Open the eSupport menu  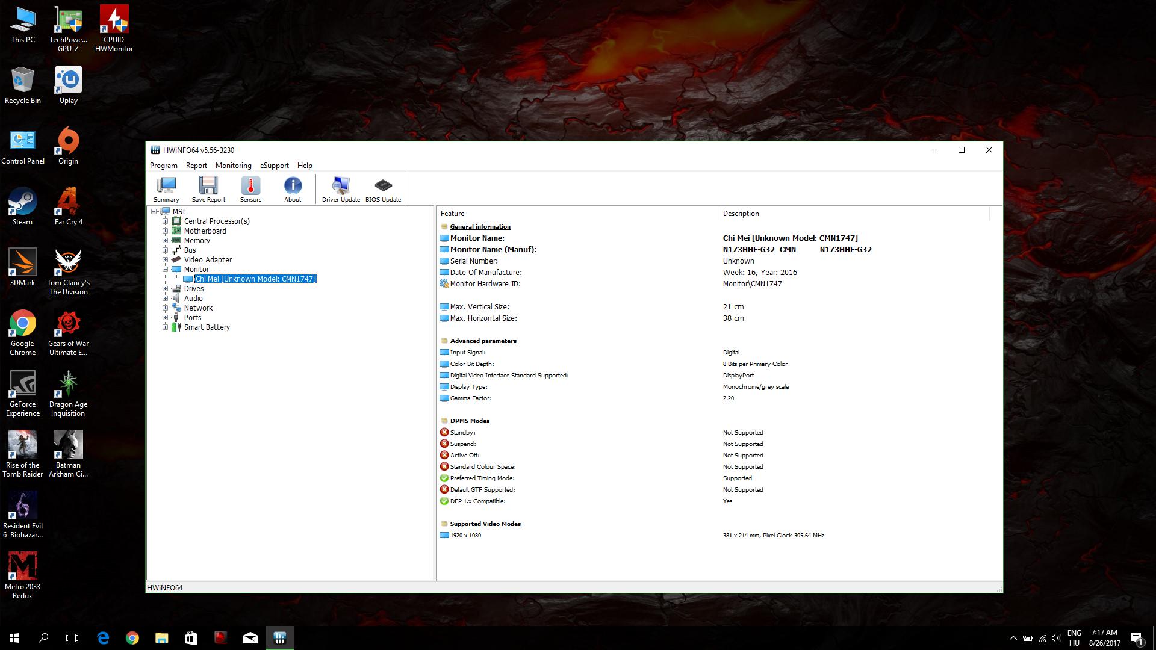tap(275, 166)
